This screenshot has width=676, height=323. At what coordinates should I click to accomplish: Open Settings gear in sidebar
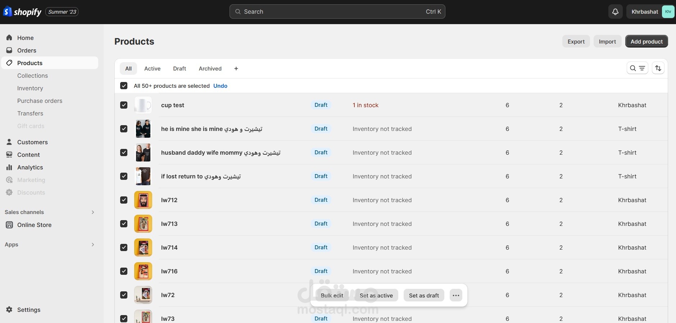click(x=9, y=310)
